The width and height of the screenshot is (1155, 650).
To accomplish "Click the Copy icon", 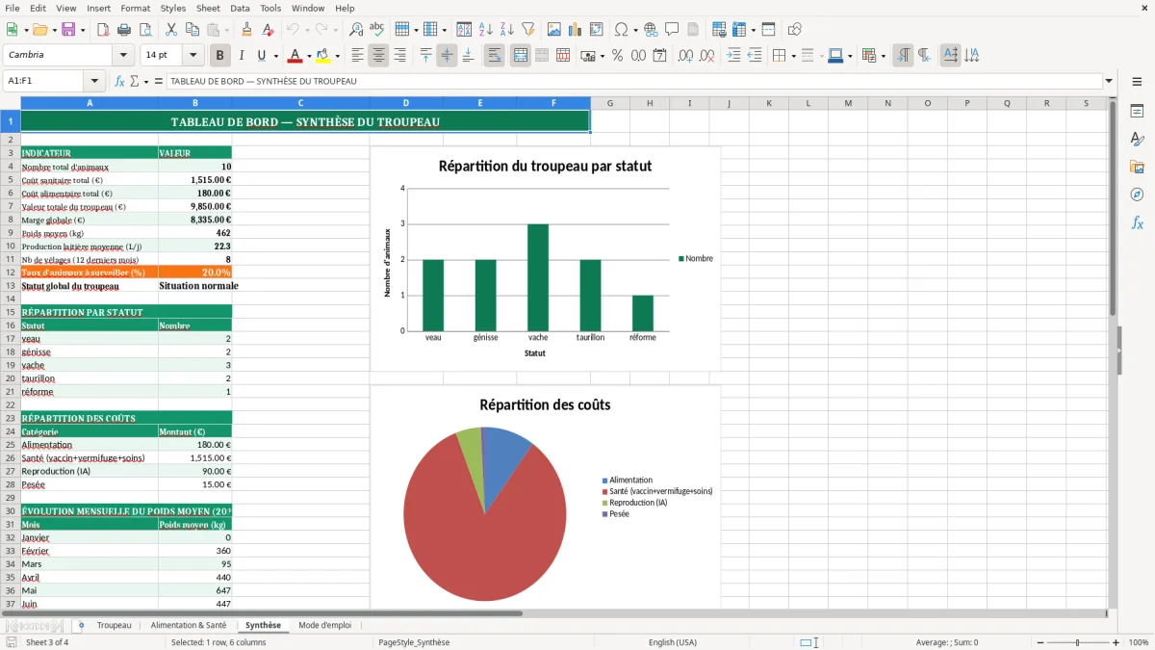I will pos(192,30).
